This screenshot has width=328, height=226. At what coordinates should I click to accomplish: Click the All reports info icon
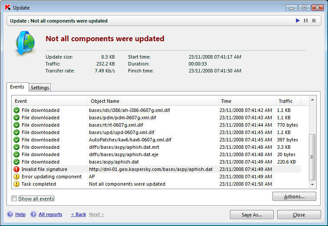(x=33, y=214)
